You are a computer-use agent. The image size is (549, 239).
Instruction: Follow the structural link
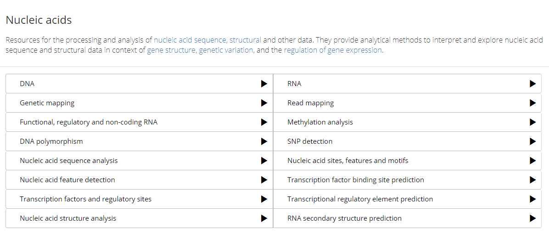[x=245, y=40]
